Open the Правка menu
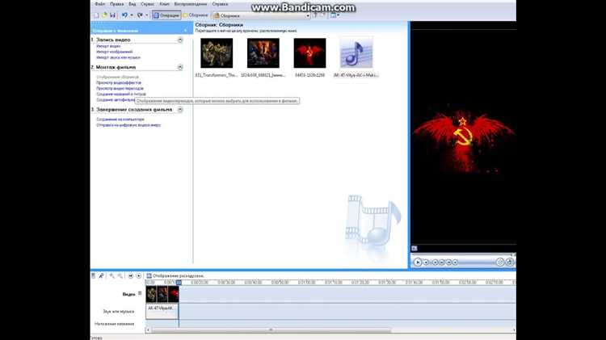This screenshot has height=340, width=606. coord(116,4)
